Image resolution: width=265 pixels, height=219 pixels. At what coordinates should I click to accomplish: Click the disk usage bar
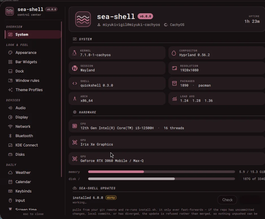[161, 179]
